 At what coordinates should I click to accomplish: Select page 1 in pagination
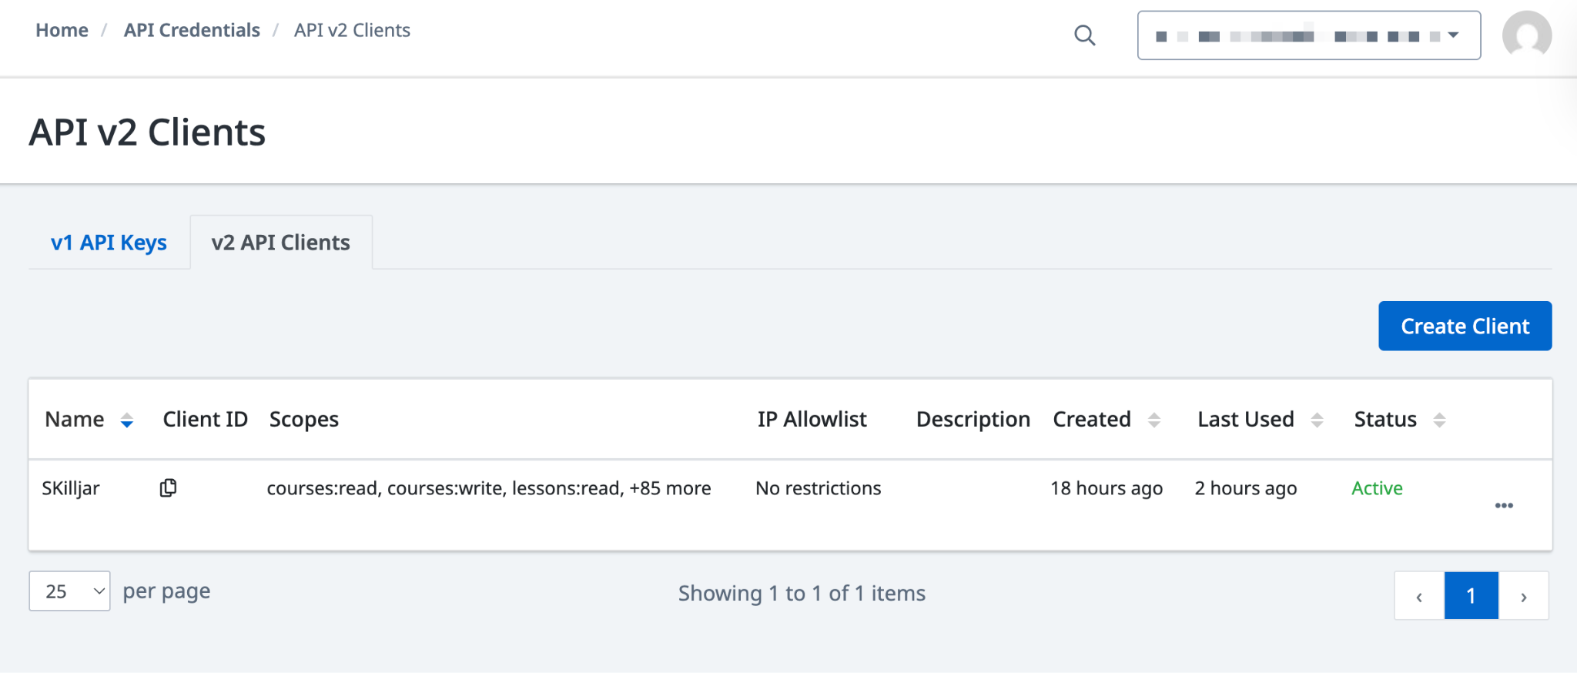[x=1471, y=595]
